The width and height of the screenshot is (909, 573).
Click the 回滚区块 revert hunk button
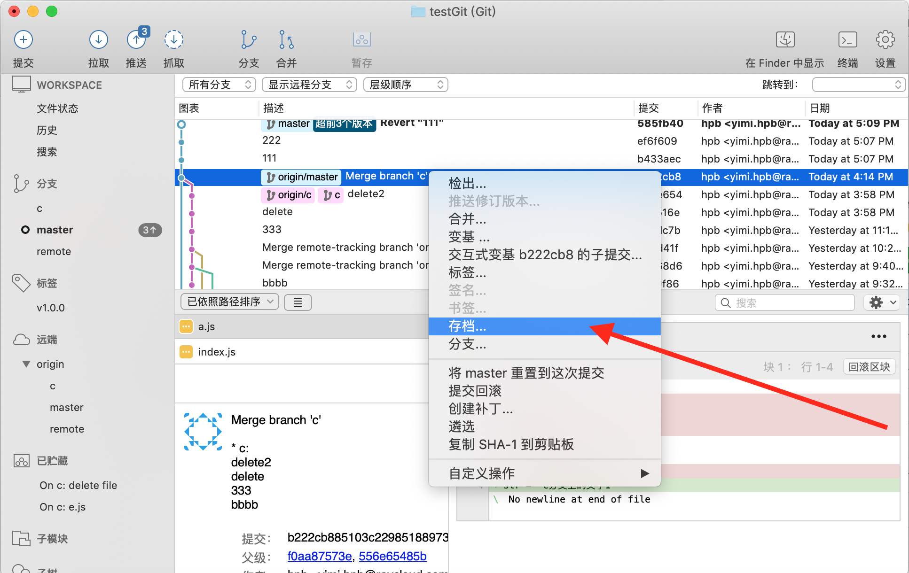[x=869, y=367]
